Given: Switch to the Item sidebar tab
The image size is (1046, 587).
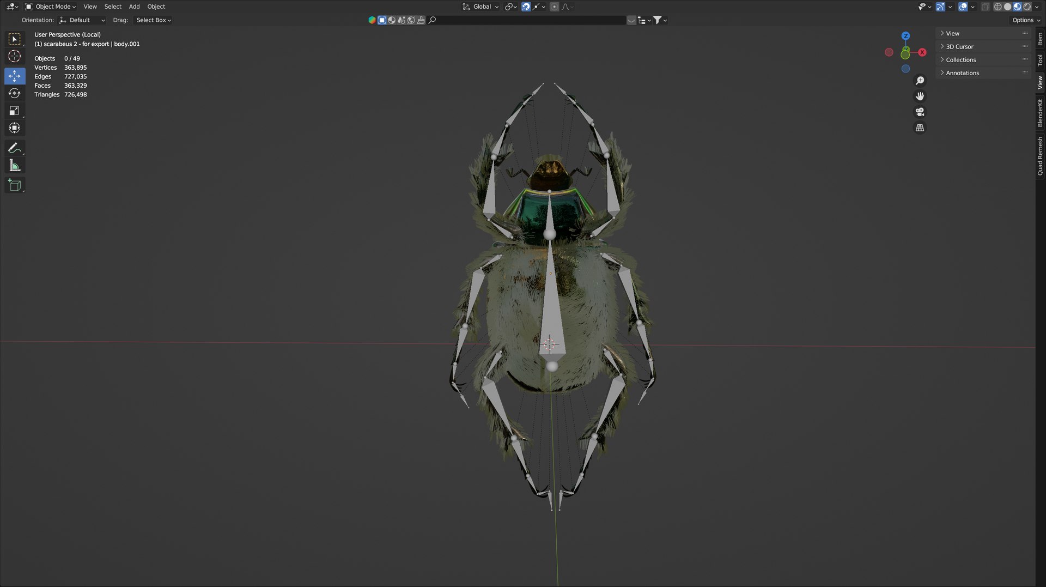Looking at the screenshot, I should pyautogui.click(x=1040, y=39).
